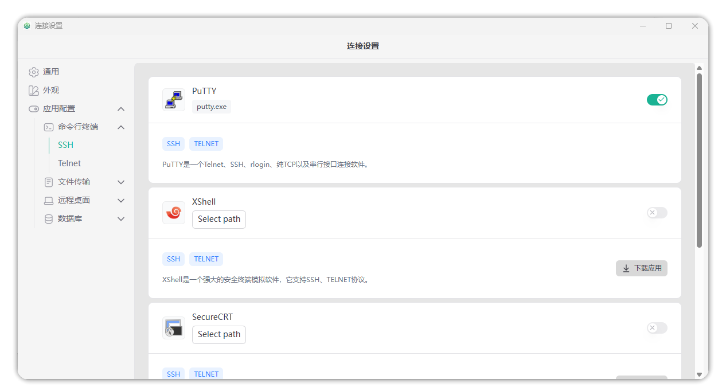
Task: Click the vertical scrollbar down arrow
Action: pos(699,374)
